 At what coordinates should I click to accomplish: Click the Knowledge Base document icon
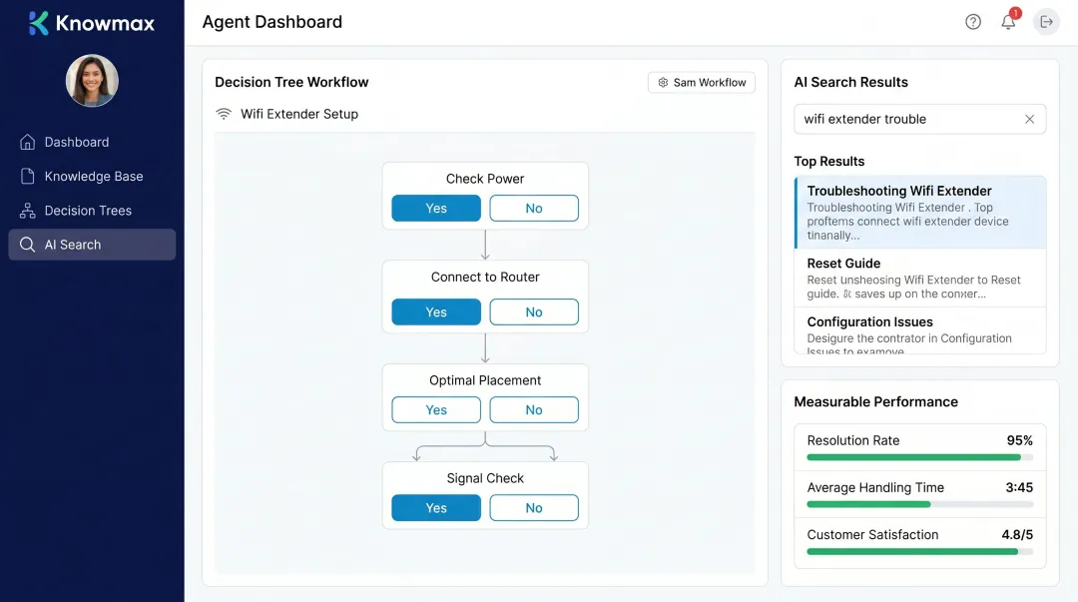pos(28,176)
